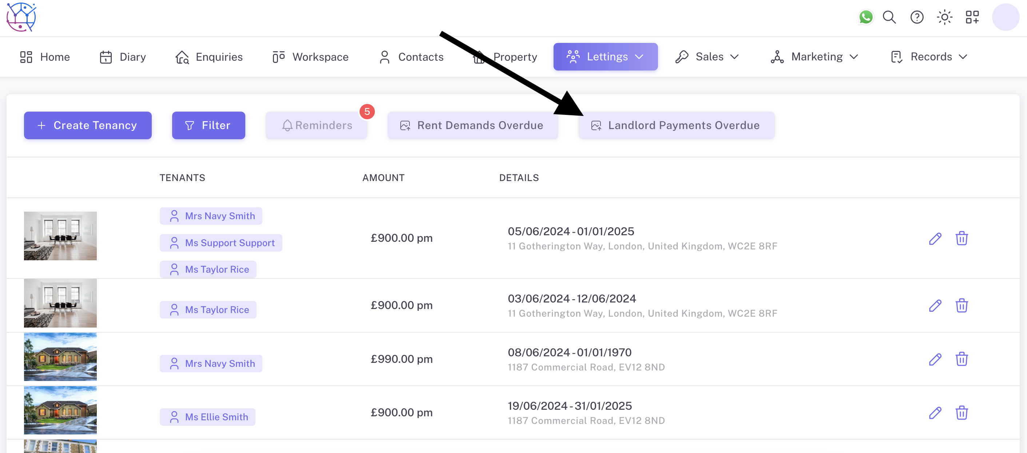Viewport: 1027px width, 453px height.
Task: Open the add apps grid icon
Action: click(972, 17)
